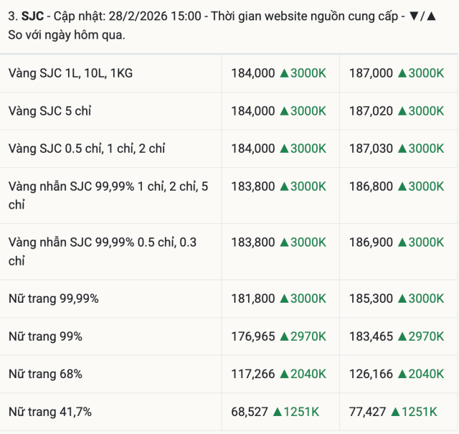Click the green arrow before 2970K beside 176,965
Viewport: 459px width, 434px height.
[x=284, y=336]
